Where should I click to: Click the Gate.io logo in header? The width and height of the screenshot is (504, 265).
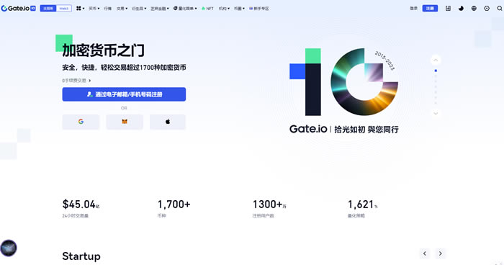pyautogui.click(x=18, y=9)
